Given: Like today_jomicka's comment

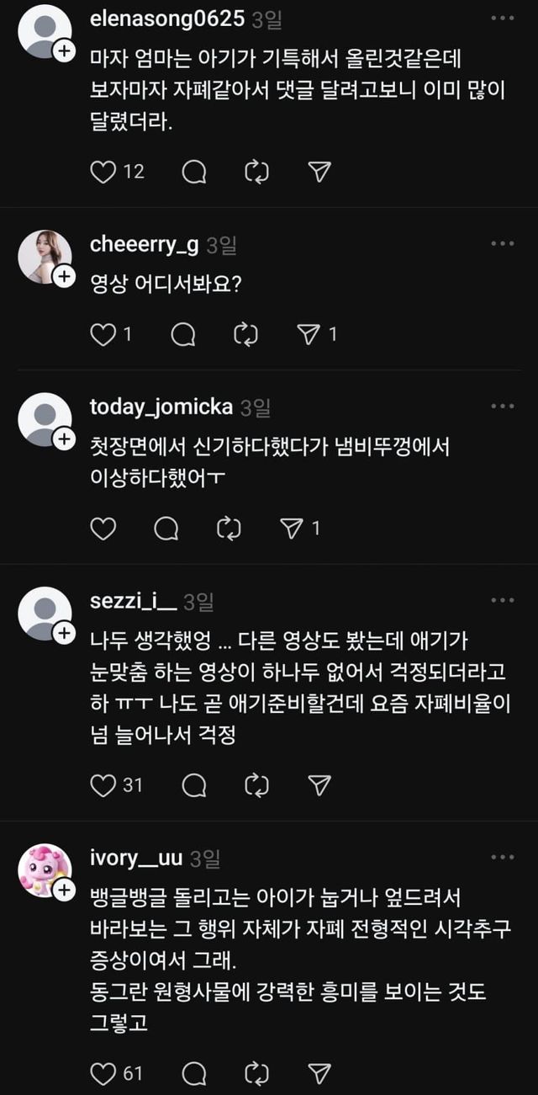Looking at the screenshot, I should [x=103, y=529].
